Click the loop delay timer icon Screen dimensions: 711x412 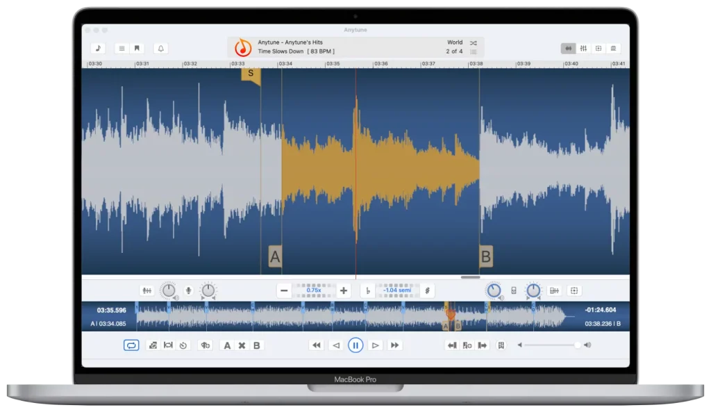tap(183, 345)
